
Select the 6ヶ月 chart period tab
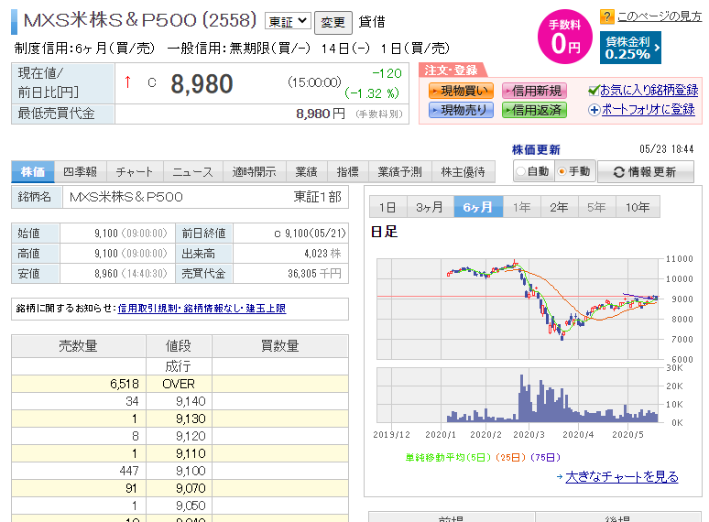[x=478, y=207]
